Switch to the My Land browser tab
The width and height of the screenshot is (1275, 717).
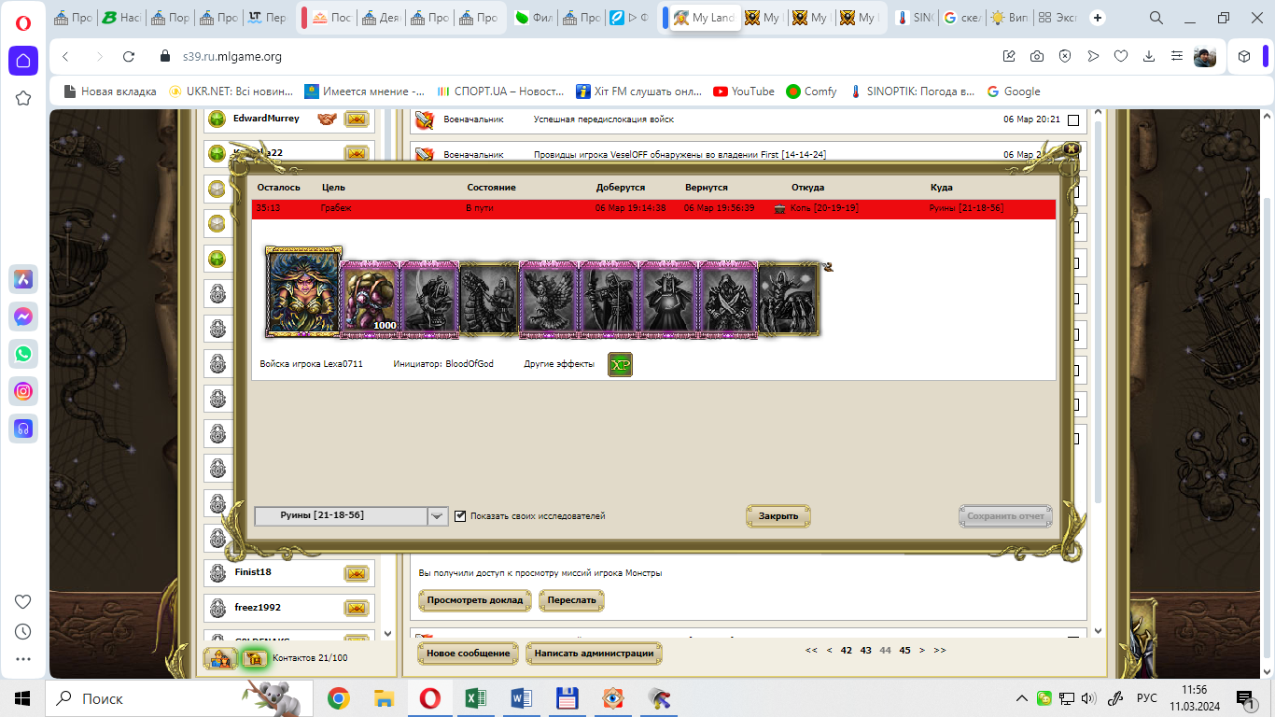point(705,18)
